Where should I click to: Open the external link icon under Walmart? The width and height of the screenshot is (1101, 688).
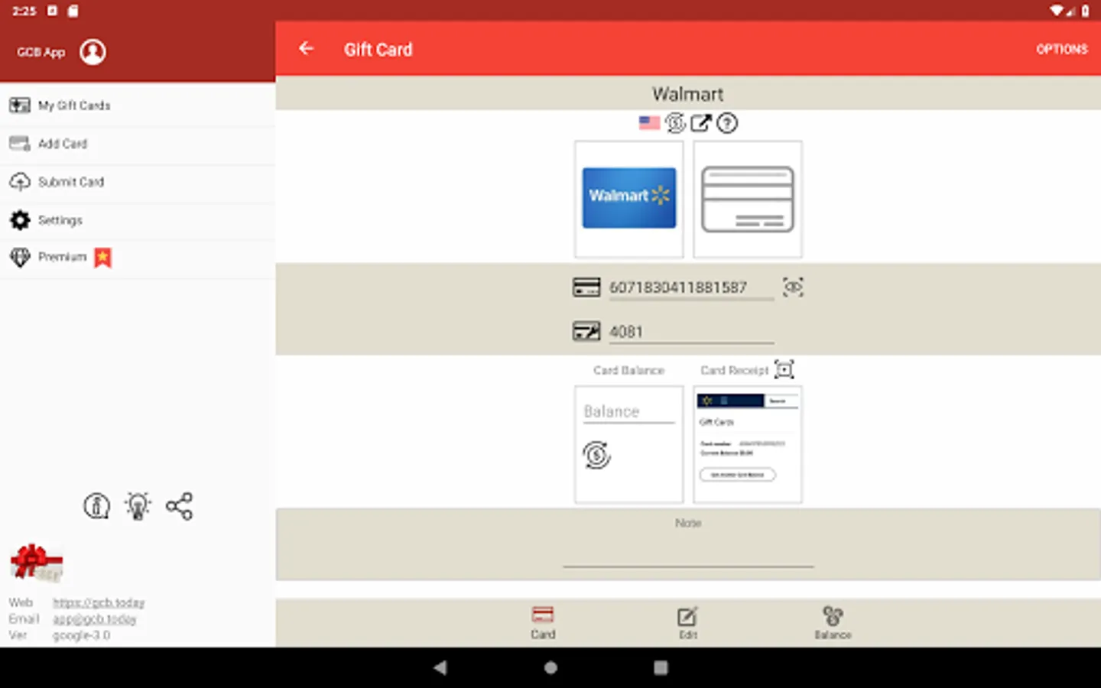coord(701,122)
